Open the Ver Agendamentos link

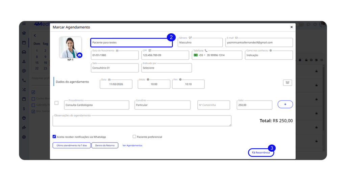coord(132,146)
